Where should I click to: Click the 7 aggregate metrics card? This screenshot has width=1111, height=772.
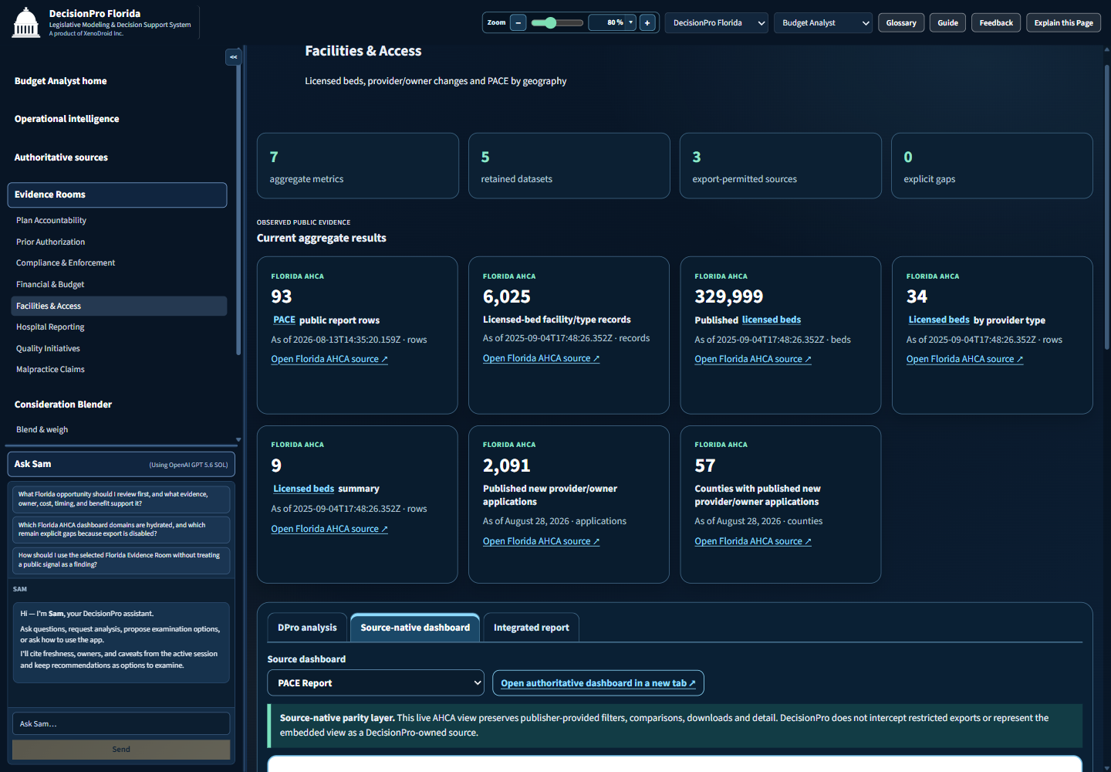click(x=358, y=166)
